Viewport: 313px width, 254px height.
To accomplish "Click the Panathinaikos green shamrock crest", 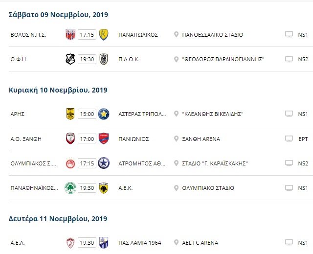I will click(70, 188).
